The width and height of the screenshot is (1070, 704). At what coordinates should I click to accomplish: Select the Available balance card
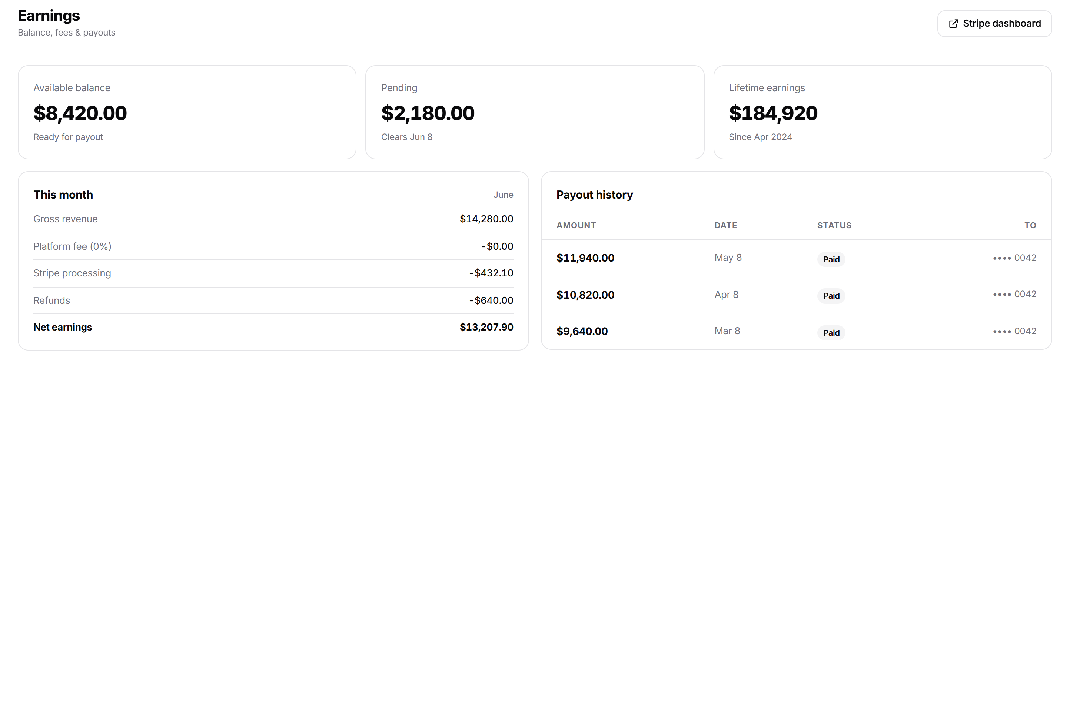tap(187, 112)
